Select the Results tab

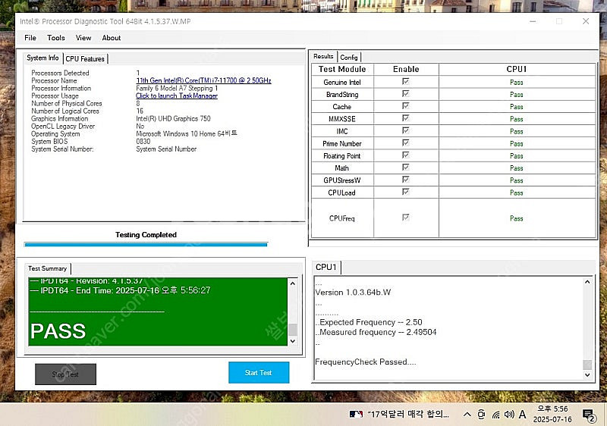coord(323,56)
